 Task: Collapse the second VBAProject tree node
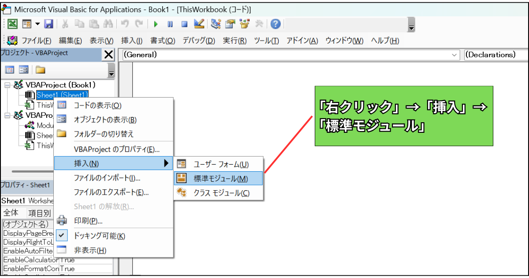tap(7, 115)
